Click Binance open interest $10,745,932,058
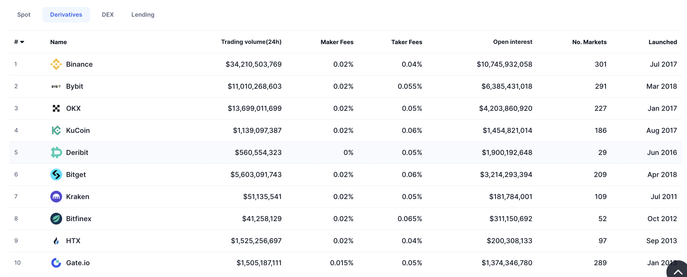The height and width of the screenshot is (277, 687). [x=505, y=64]
